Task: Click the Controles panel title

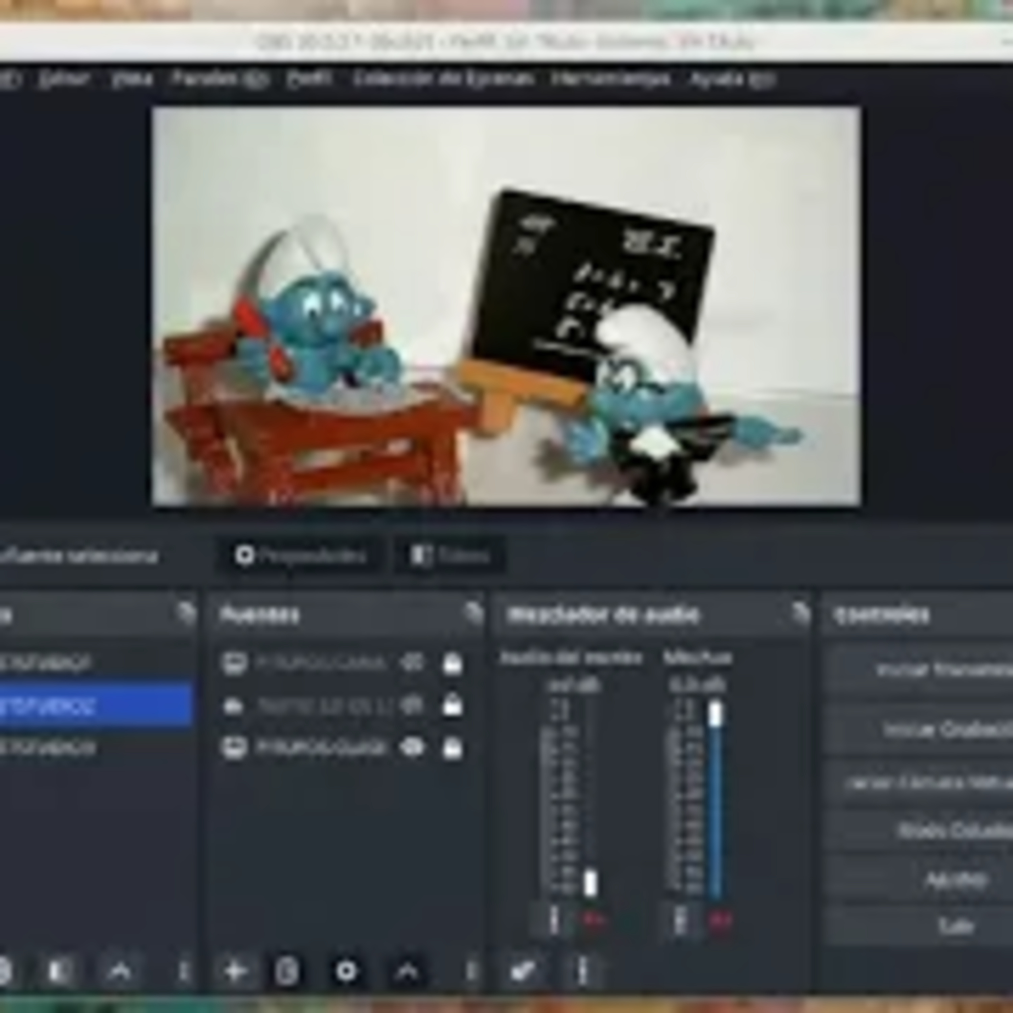Action: (881, 614)
